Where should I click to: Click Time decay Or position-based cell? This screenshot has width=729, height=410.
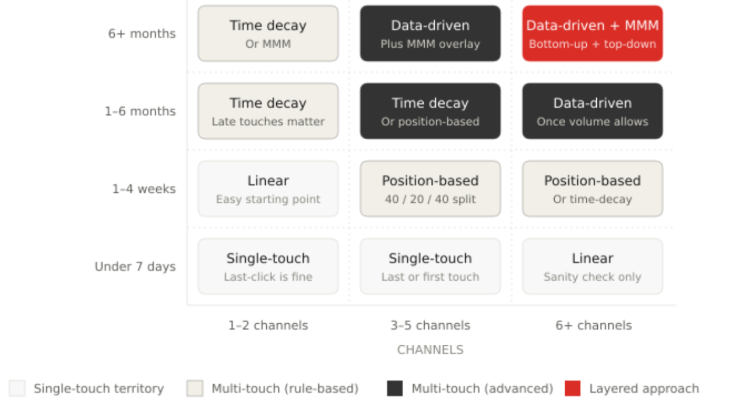[x=430, y=111]
